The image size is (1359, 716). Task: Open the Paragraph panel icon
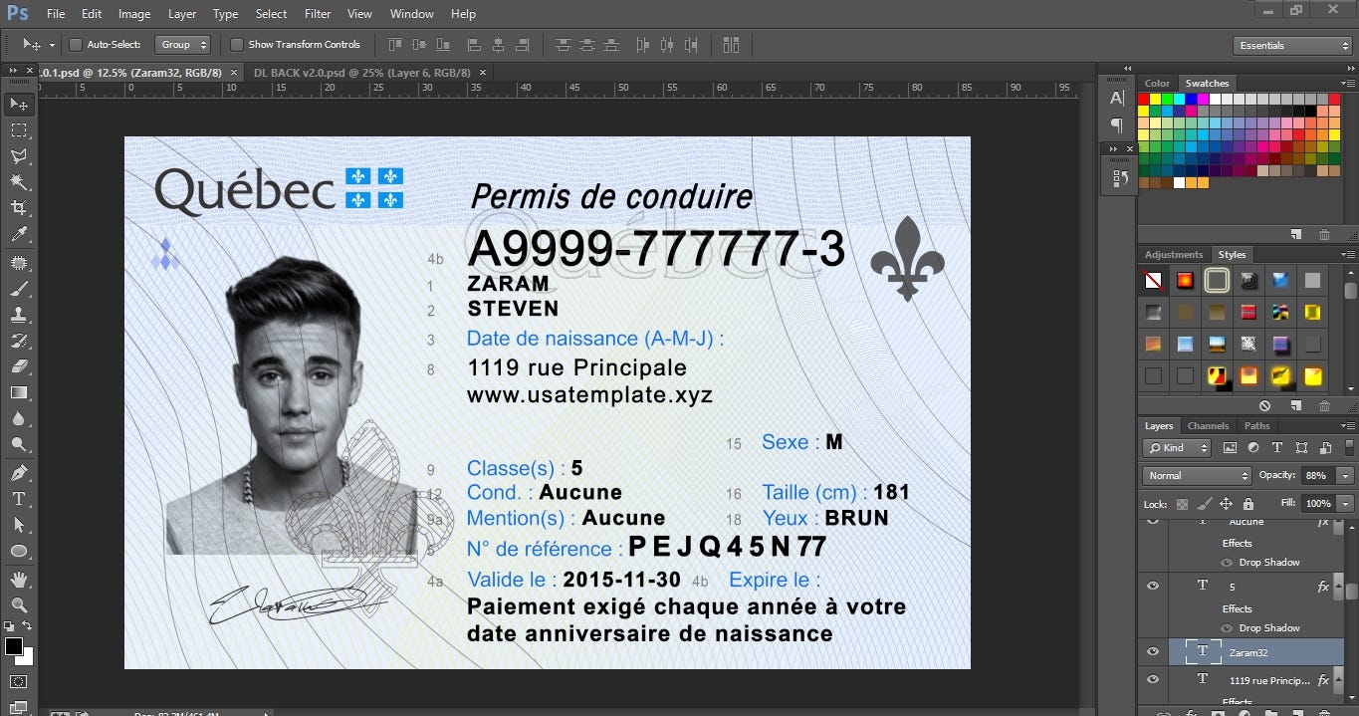coord(1116,125)
